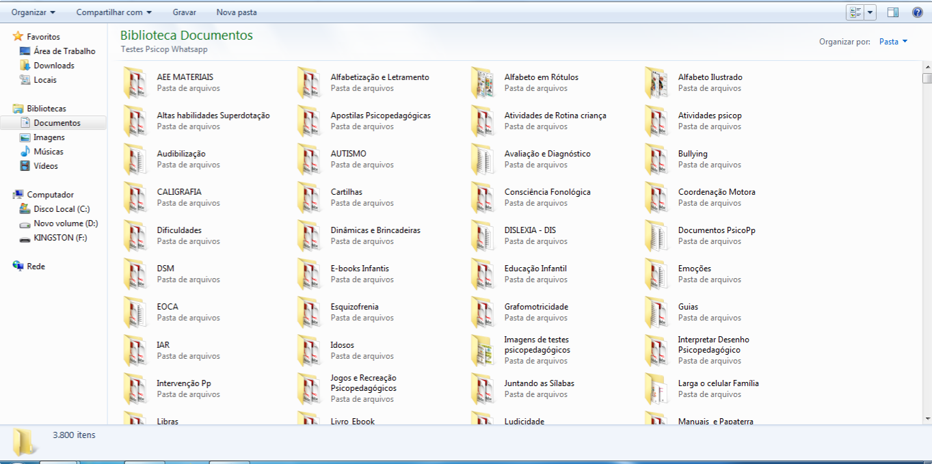
Task: Open Disco Local (C:) drive
Action: tap(62, 209)
